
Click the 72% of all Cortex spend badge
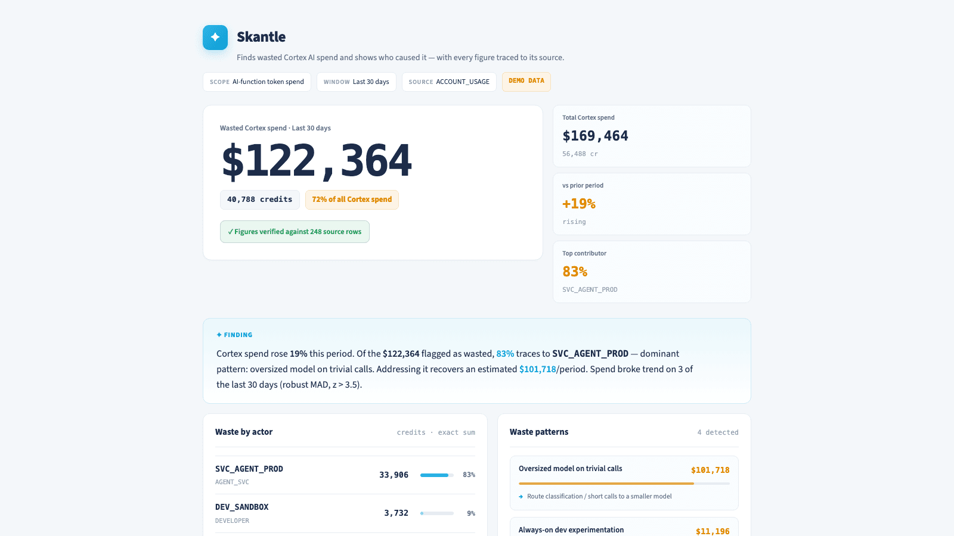coord(352,200)
